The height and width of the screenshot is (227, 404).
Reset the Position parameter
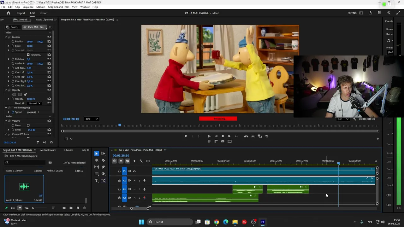click(49, 41)
